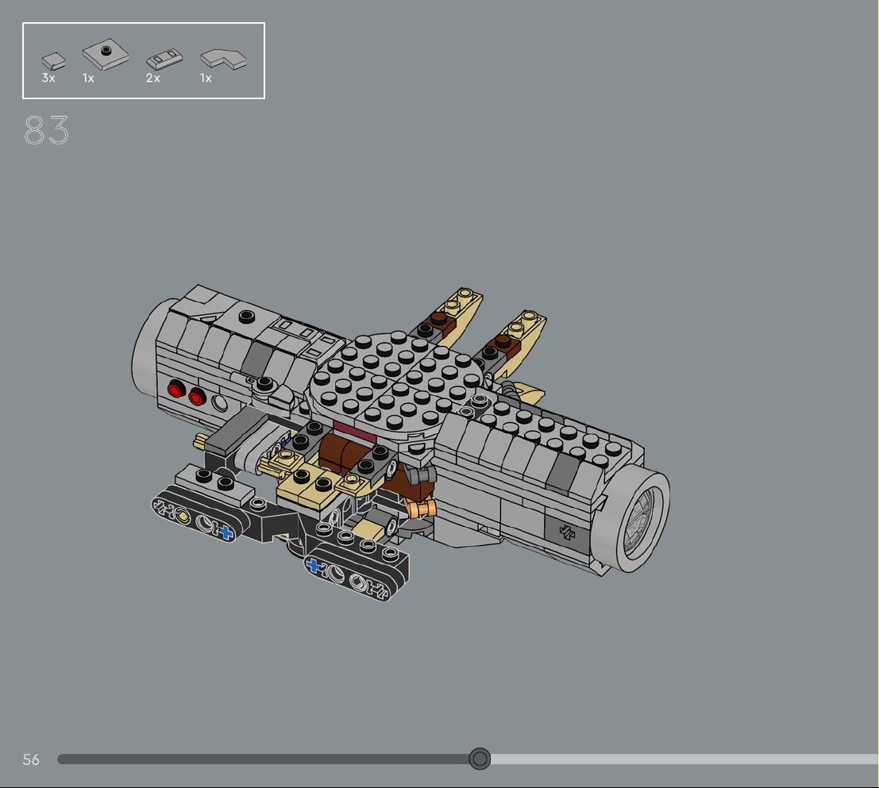The height and width of the screenshot is (788, 879).
Task: Select the angled corner tile part, 1x
Action: (x=224, y=60)
